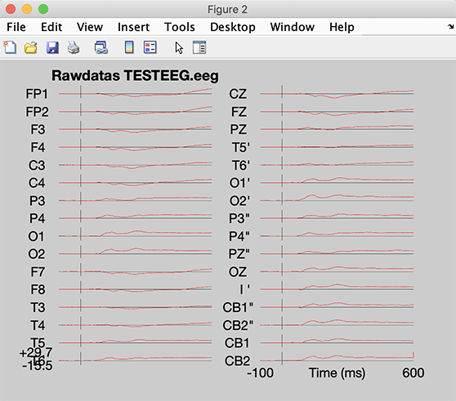Viewport: 456px width, 401px height.
Task: Open the Insert menu
Action: tap(133, 27)
